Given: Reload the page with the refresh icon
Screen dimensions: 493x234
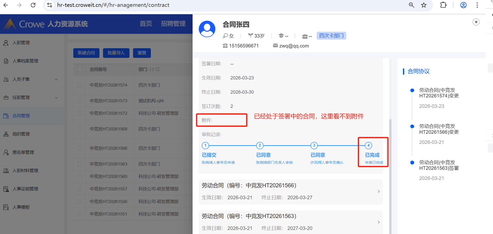Looking at the screenshot, I should pos(33,5).
